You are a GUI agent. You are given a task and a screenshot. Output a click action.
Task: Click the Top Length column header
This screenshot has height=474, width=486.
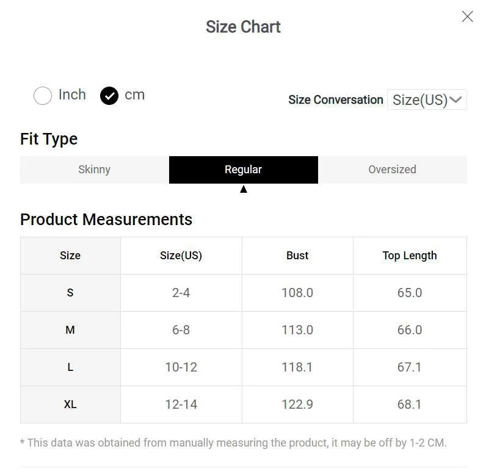coord(410,256)
